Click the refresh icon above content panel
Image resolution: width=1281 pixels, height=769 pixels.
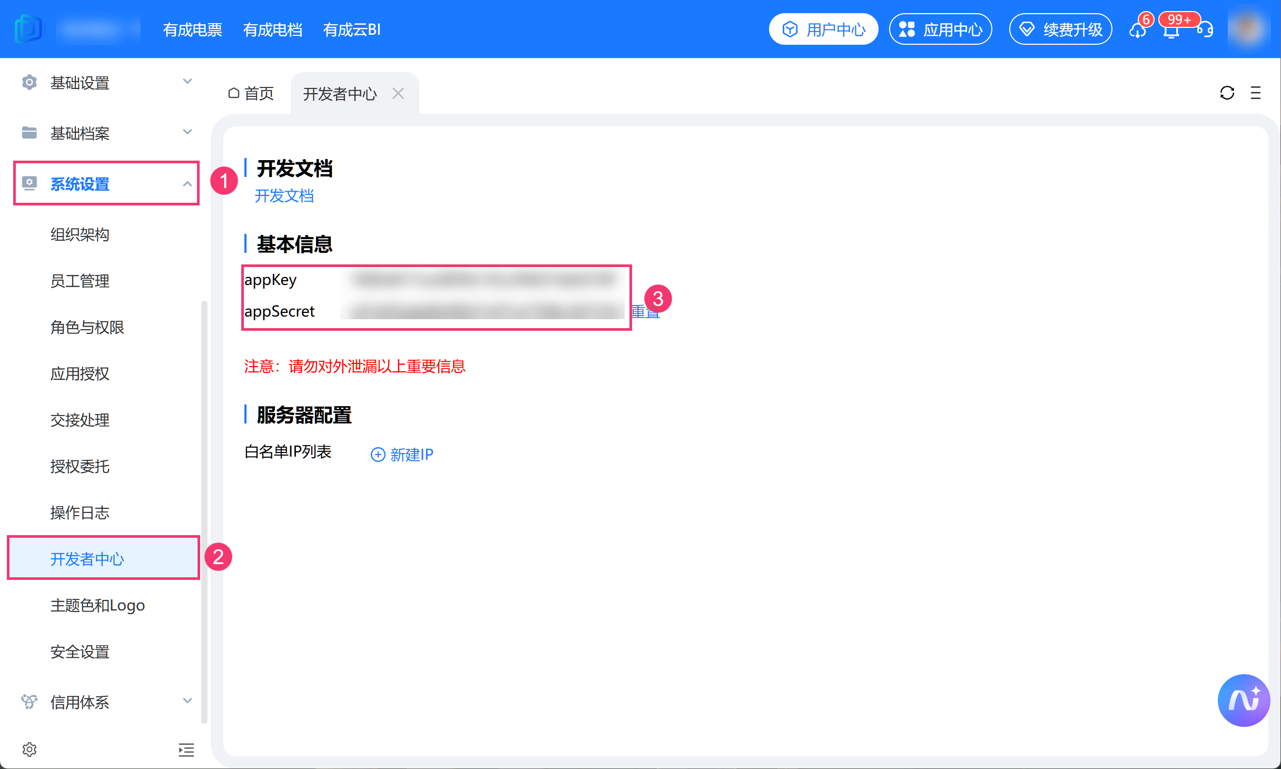(x=1227, y=93)
